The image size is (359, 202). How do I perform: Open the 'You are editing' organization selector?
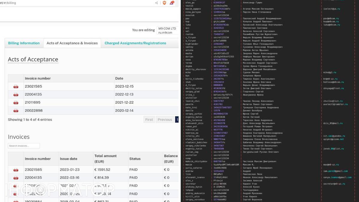(167, 31)
